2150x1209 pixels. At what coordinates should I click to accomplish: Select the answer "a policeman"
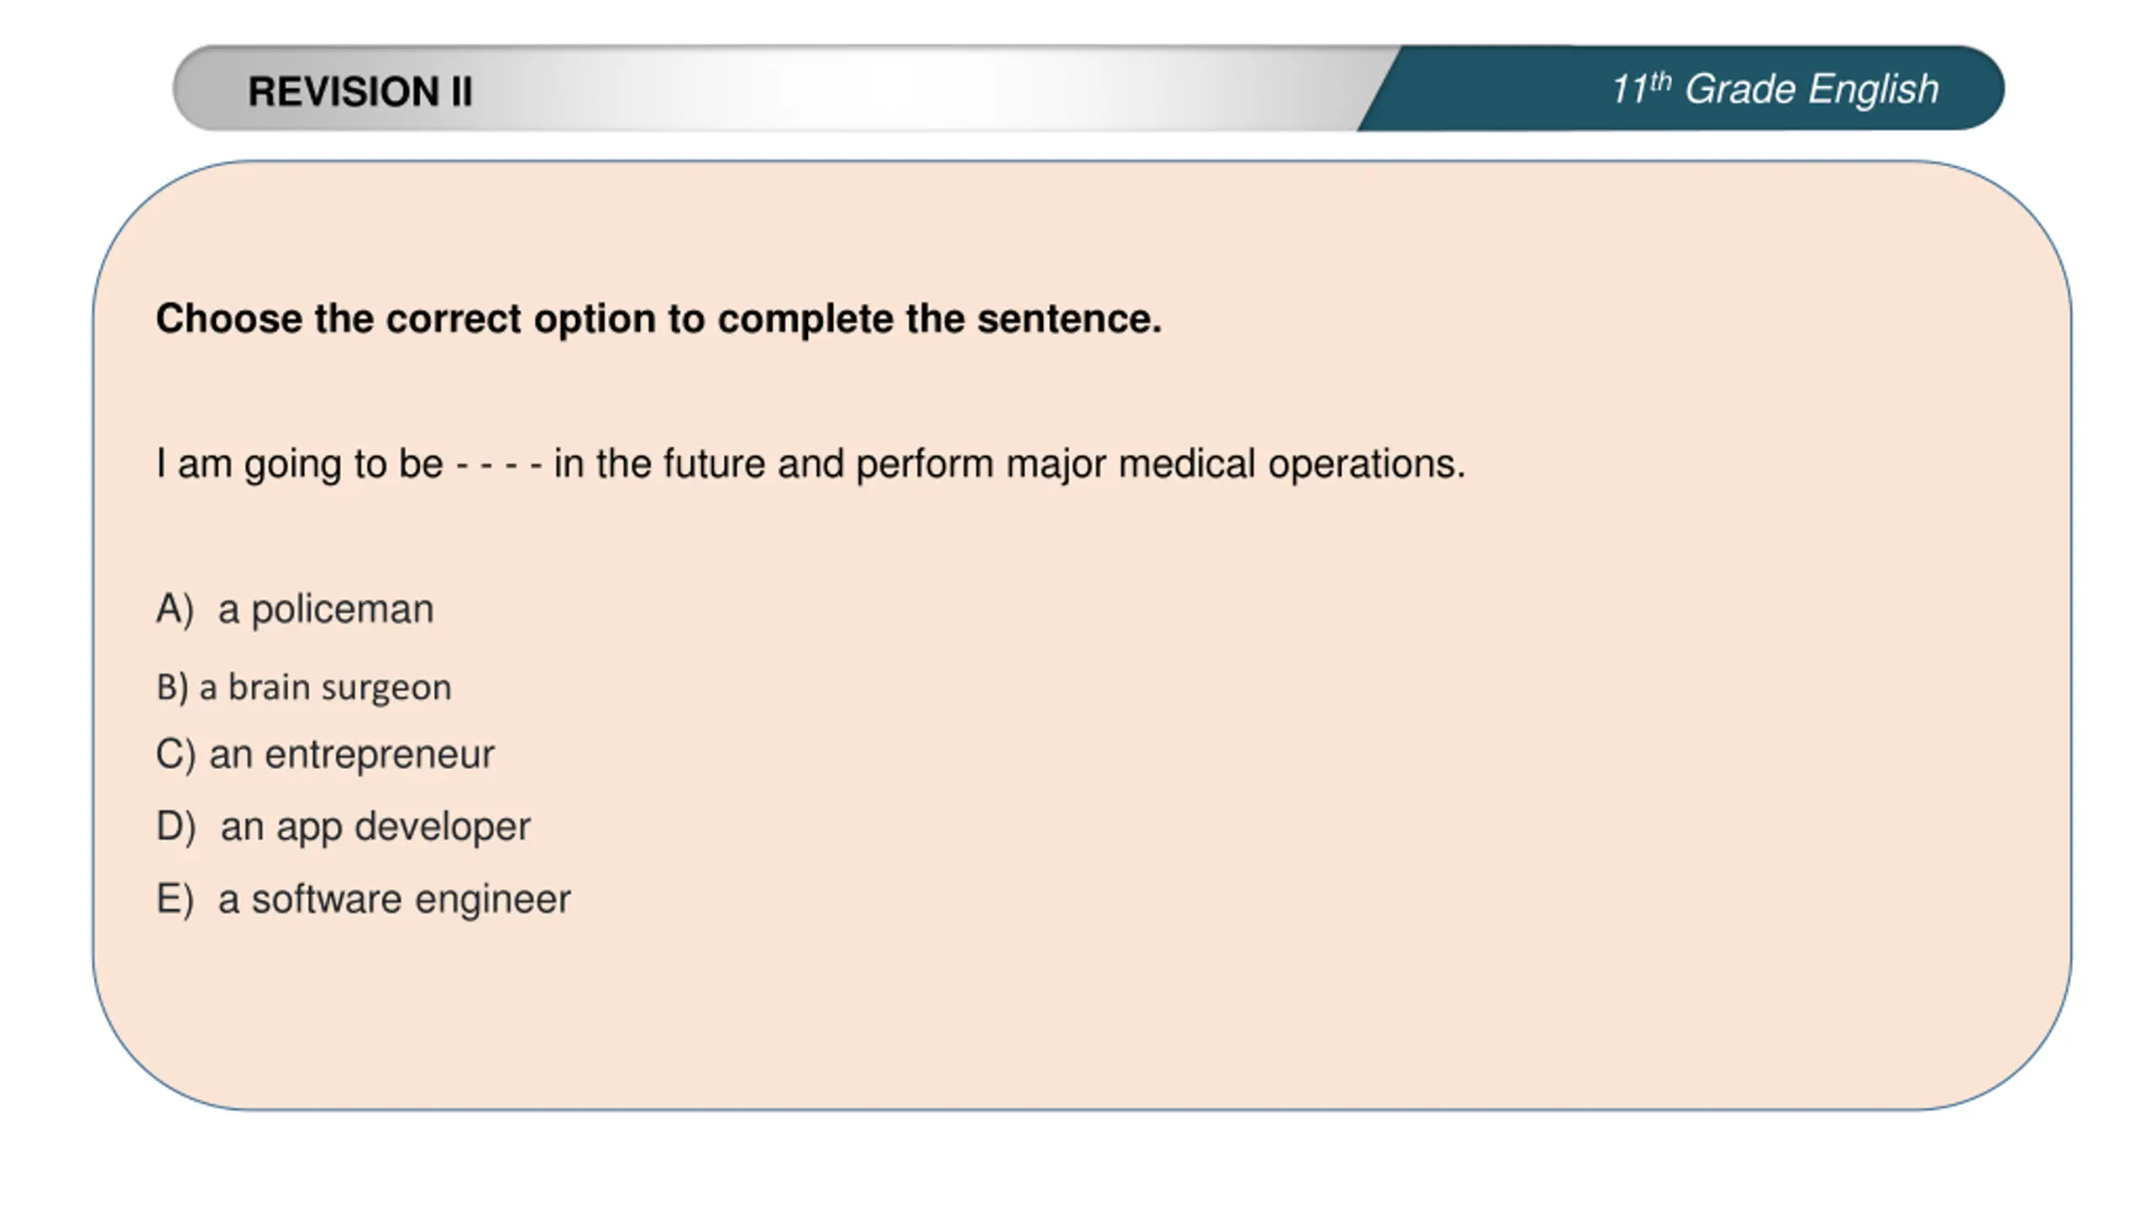coord(326,609)
